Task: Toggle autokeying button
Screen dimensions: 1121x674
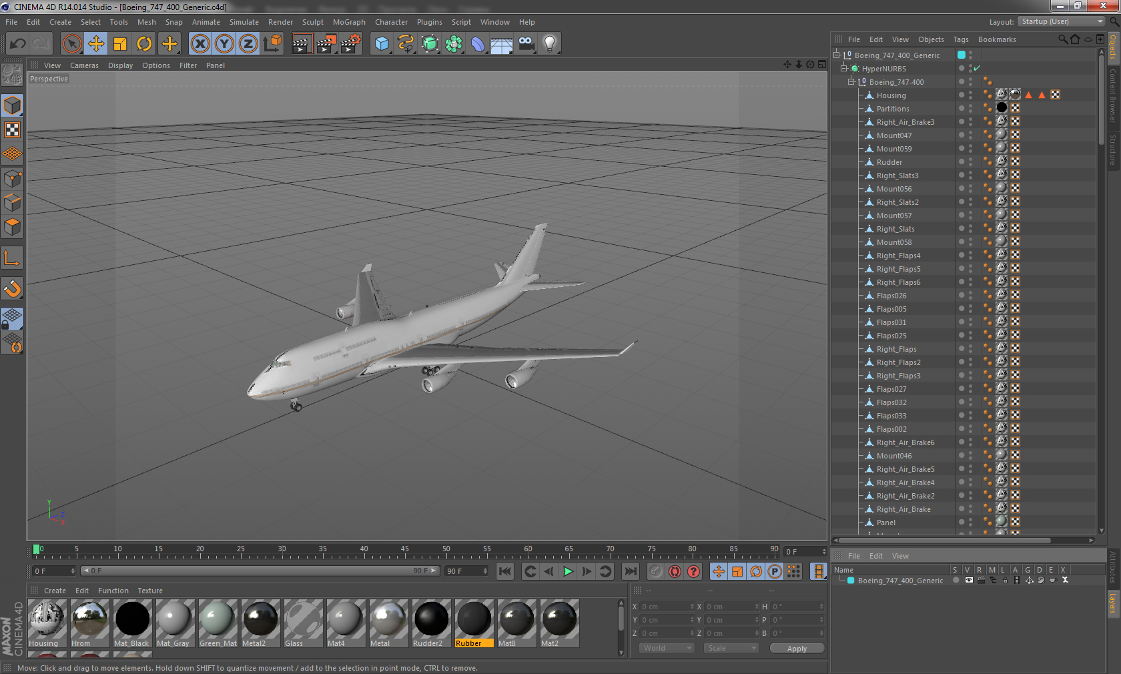Action: coord(675,571)
